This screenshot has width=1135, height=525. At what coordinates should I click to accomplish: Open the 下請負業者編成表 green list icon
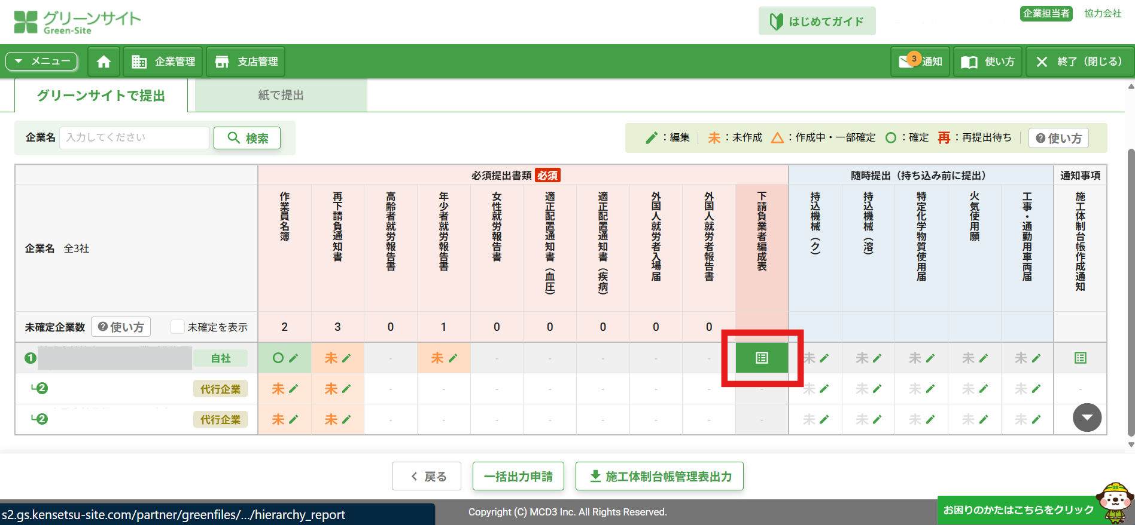pyautogui.click(x=761, y=358)
